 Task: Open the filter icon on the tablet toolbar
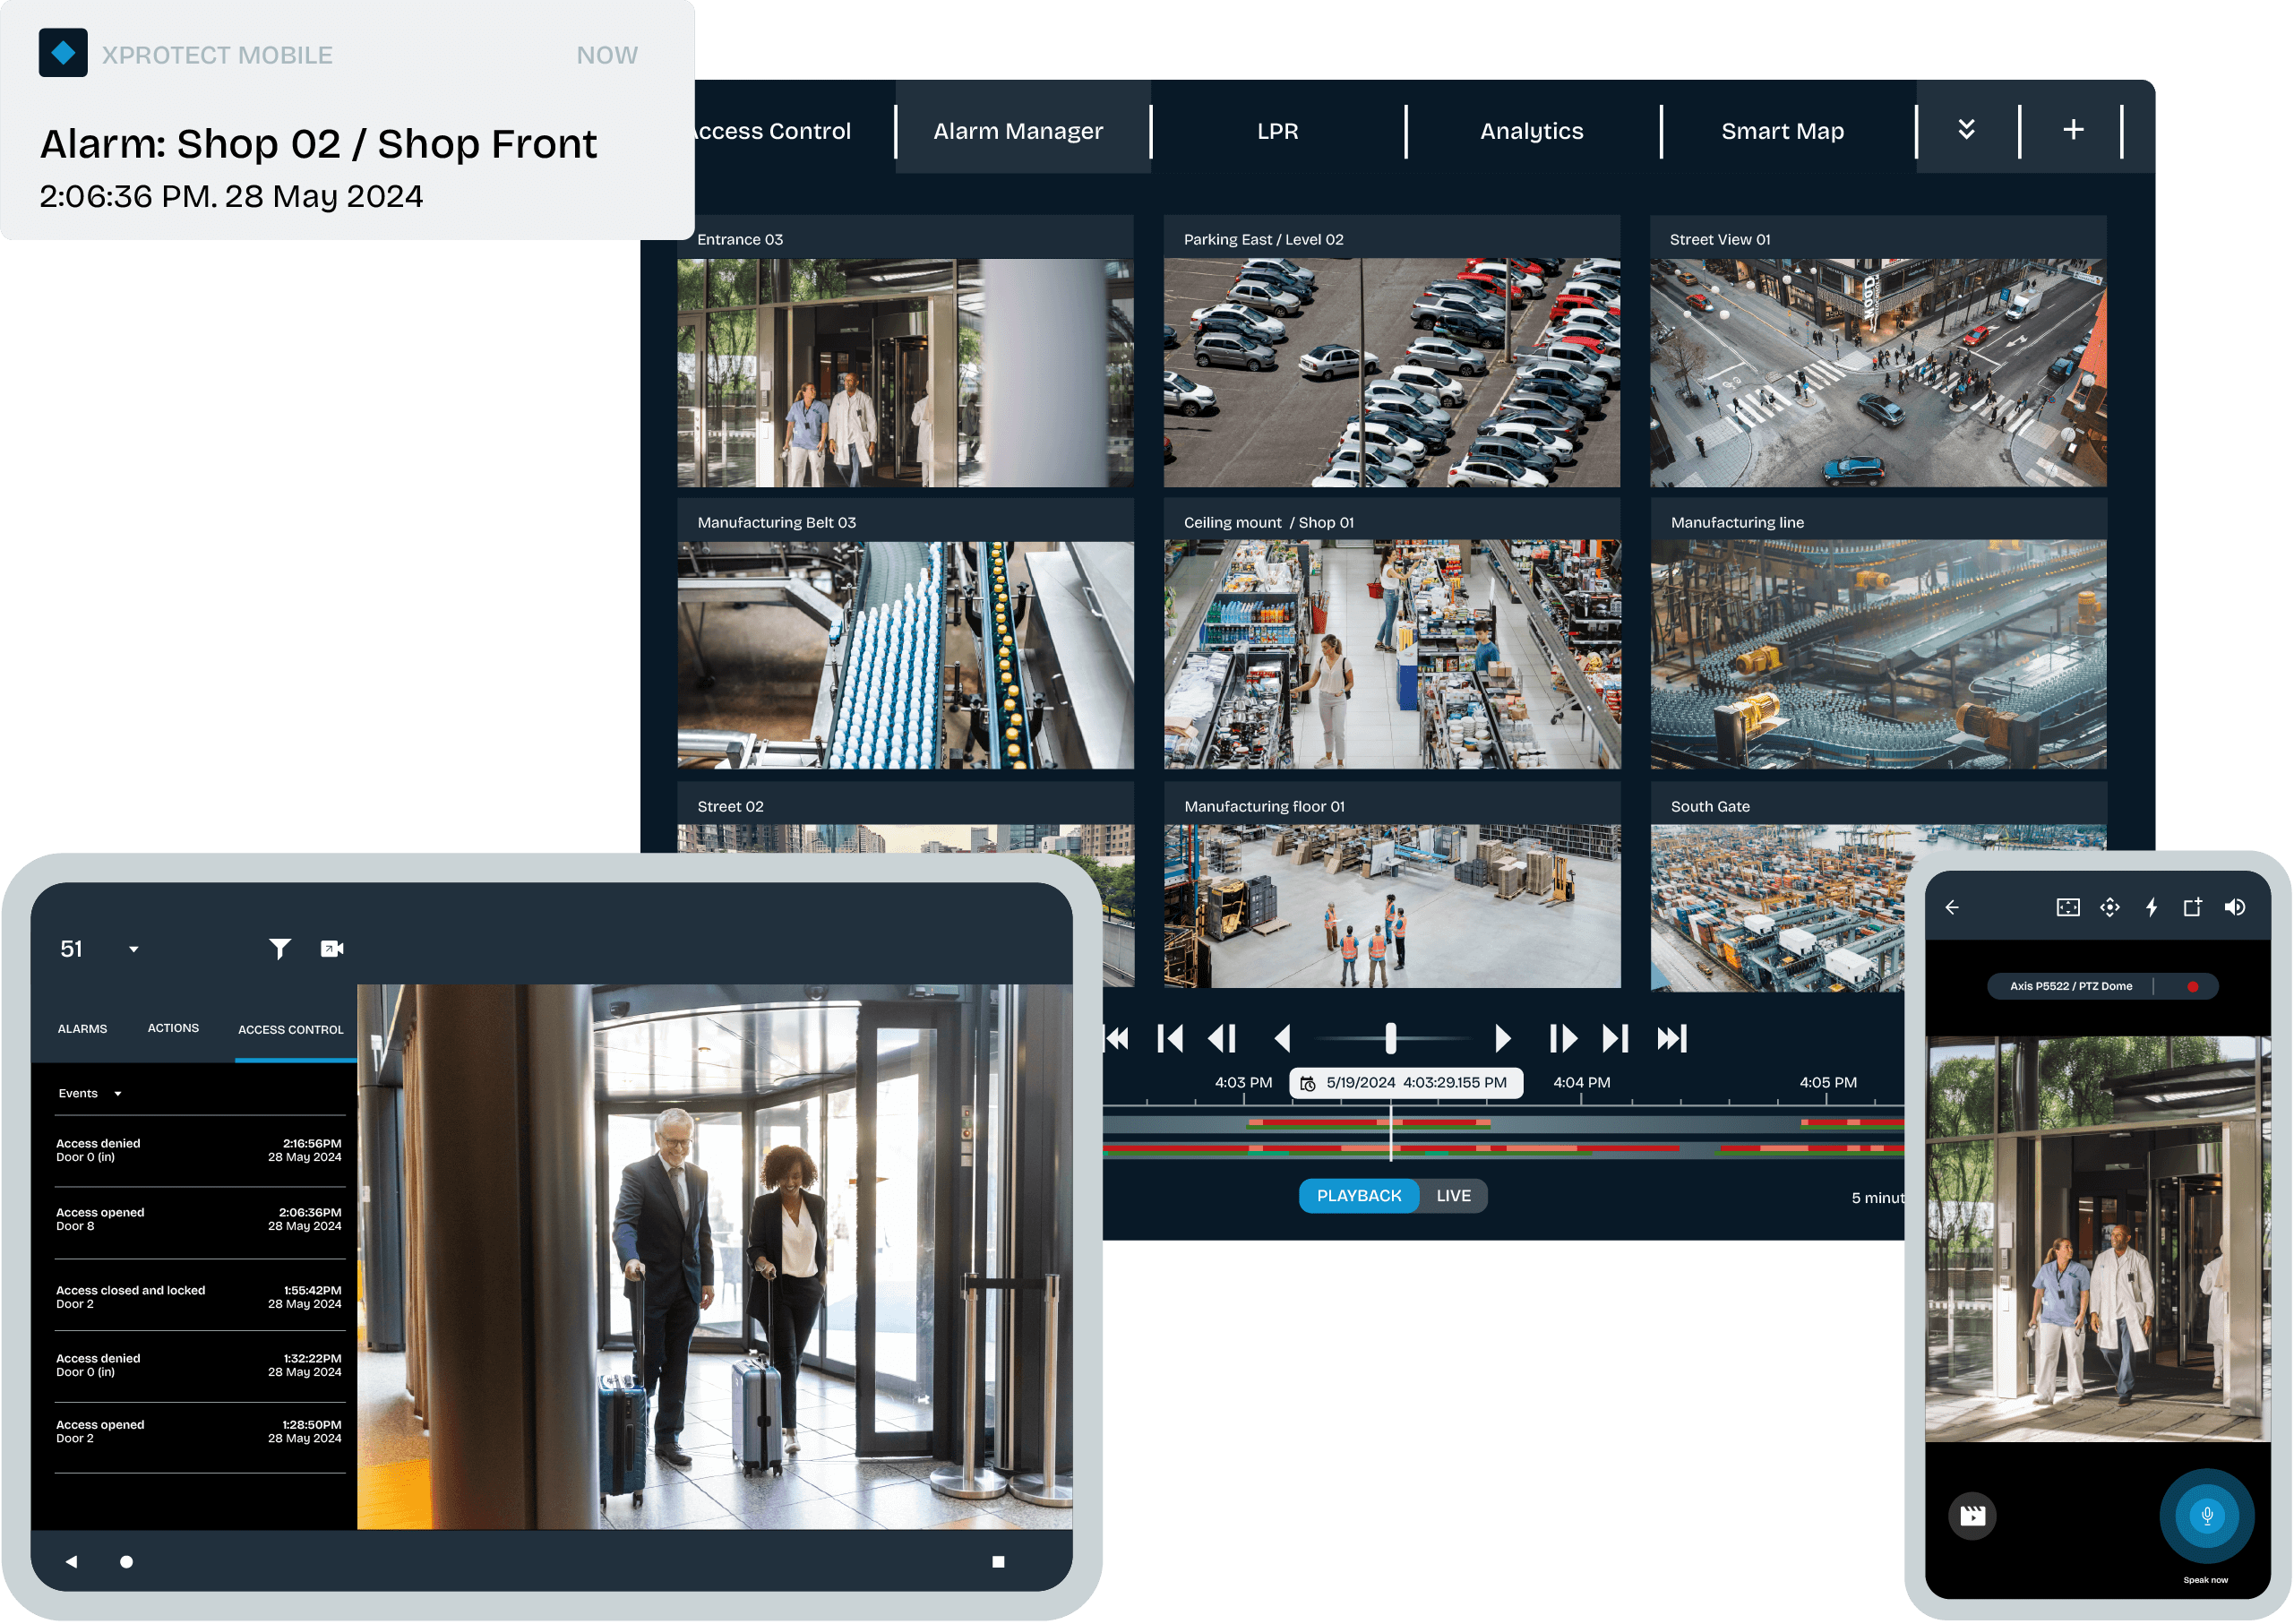click(x=281, y=948)
